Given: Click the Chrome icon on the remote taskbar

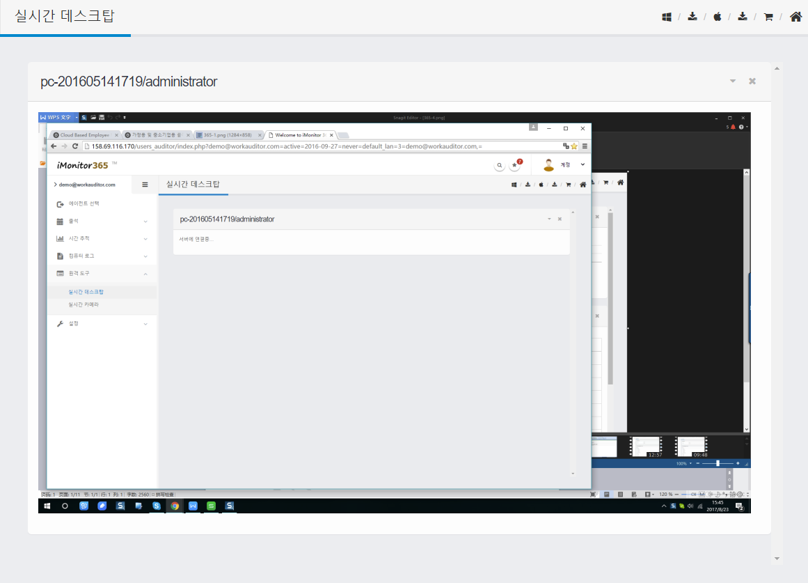Looking at the screenshot, I should pos(175,506).
